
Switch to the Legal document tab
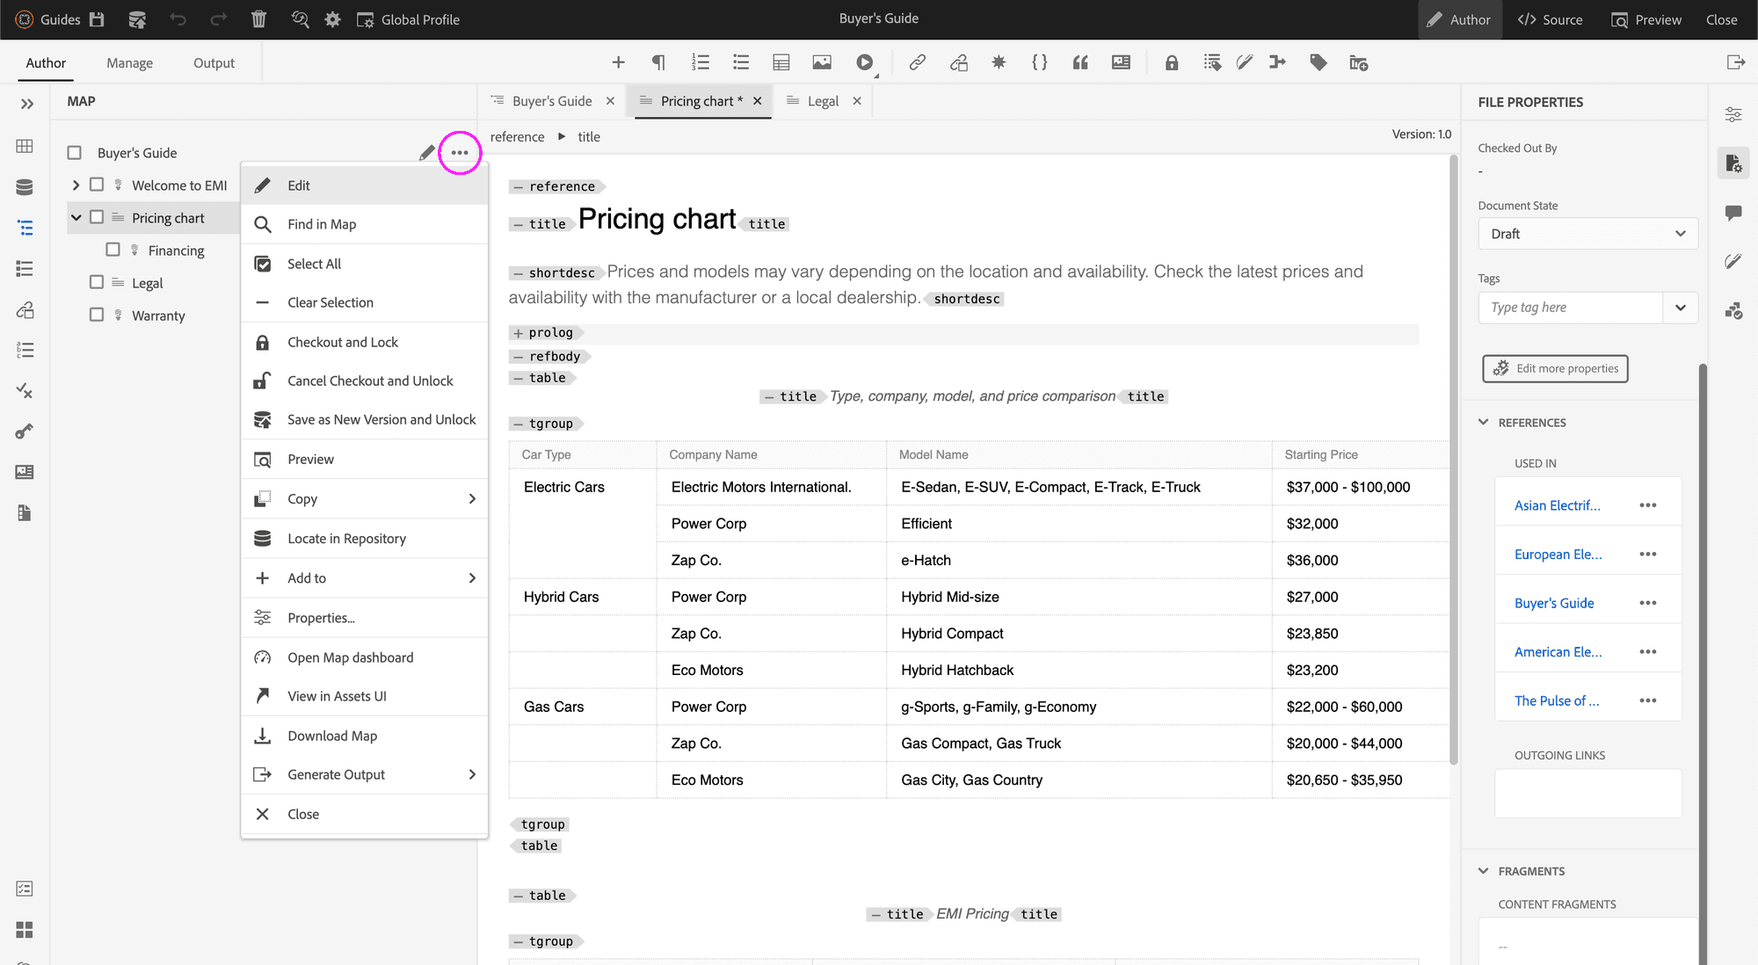(822, 101)
